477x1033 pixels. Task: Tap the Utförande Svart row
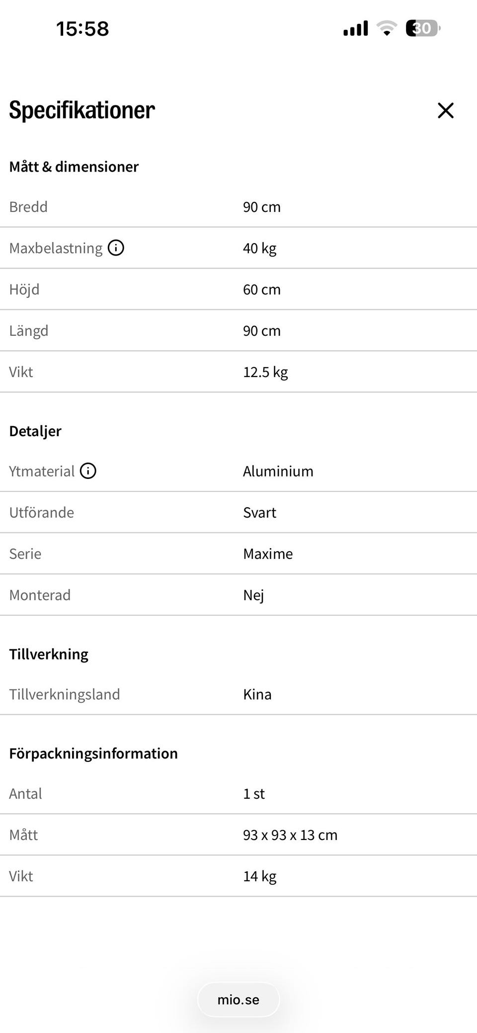click(x=238, y=512)
